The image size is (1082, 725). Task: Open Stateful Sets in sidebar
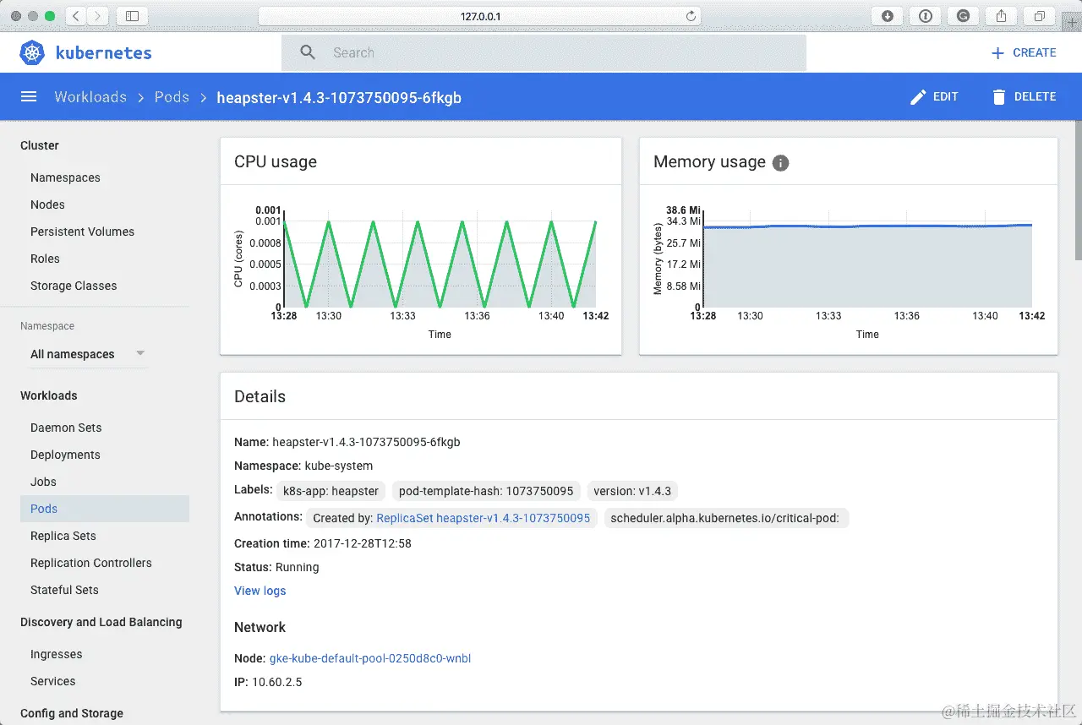(x=64, y=590)
